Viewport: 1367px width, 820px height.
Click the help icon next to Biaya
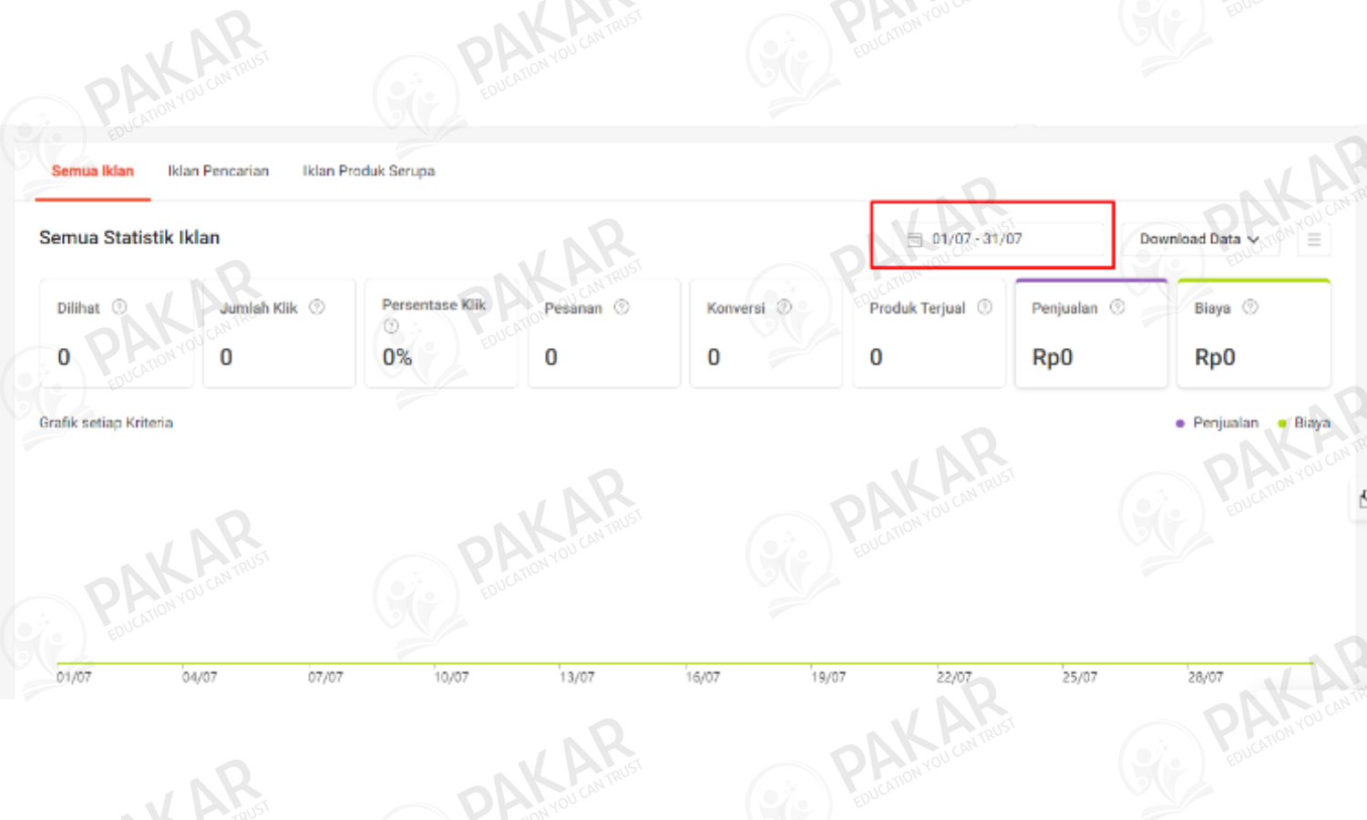[1250, 307]
